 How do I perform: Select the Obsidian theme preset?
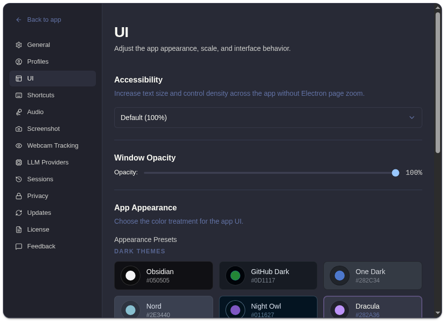164,276
